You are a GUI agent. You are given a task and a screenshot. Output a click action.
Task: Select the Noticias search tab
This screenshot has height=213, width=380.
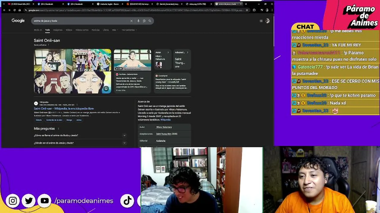coord(96,30)
